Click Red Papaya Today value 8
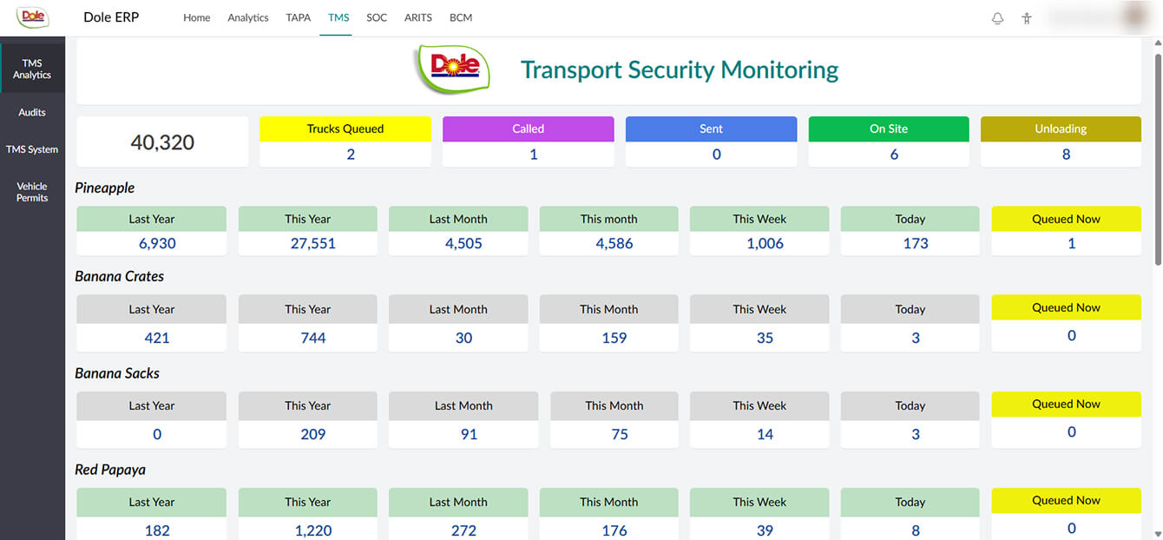This screenshot has height=540, width=1163. point(916,530)
